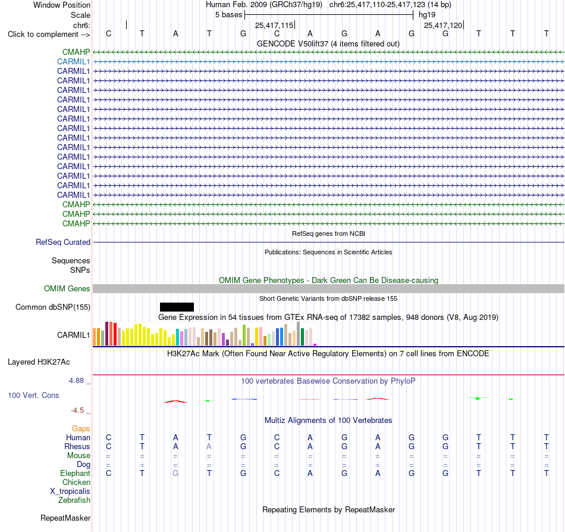This screenshot has height=532, width=565.
Task: Click the faded mismatched 'A' in Rhesus row
Action: (209, 446)
